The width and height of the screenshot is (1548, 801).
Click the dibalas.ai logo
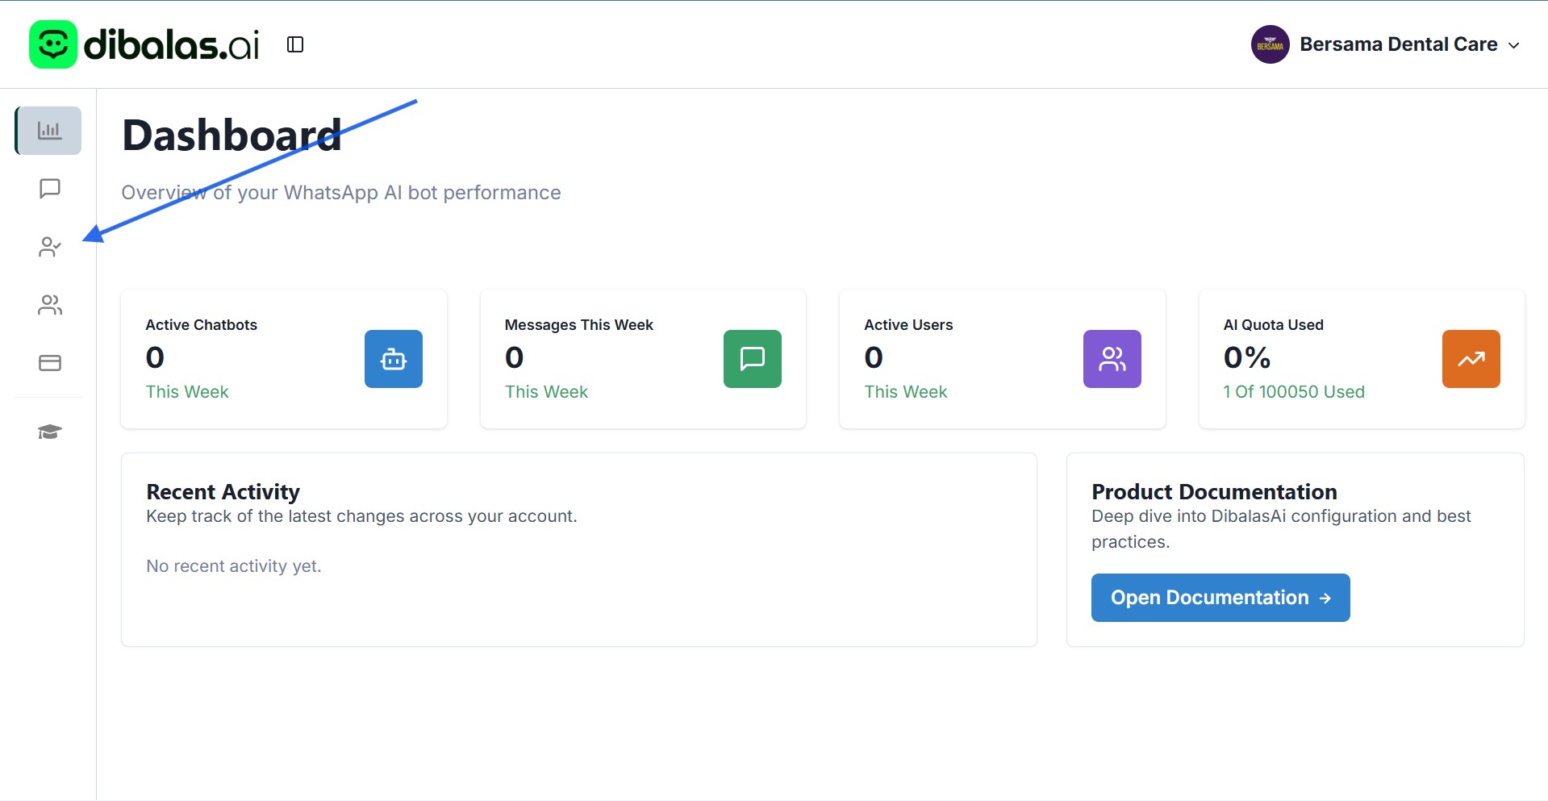(145, 44)
